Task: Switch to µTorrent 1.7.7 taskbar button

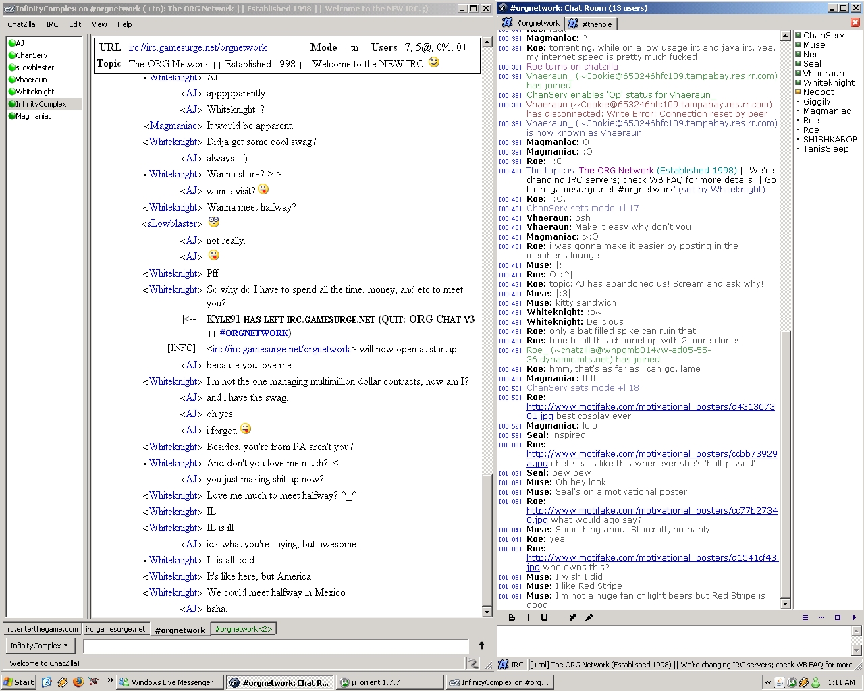Action: click(x=390, y=682)
